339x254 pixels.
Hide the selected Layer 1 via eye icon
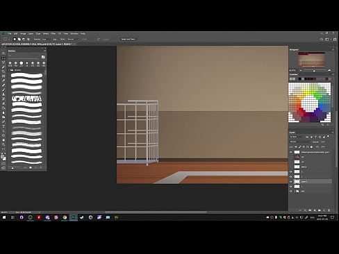point(291,182)
